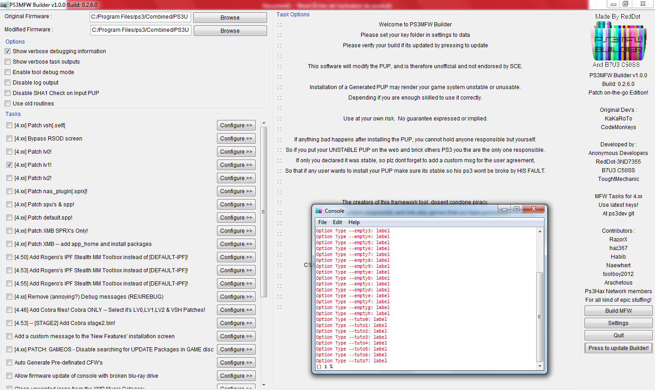This screenshot has height=390, width=655.
Task: Enable Use old routines option
Action: [7, 104]
